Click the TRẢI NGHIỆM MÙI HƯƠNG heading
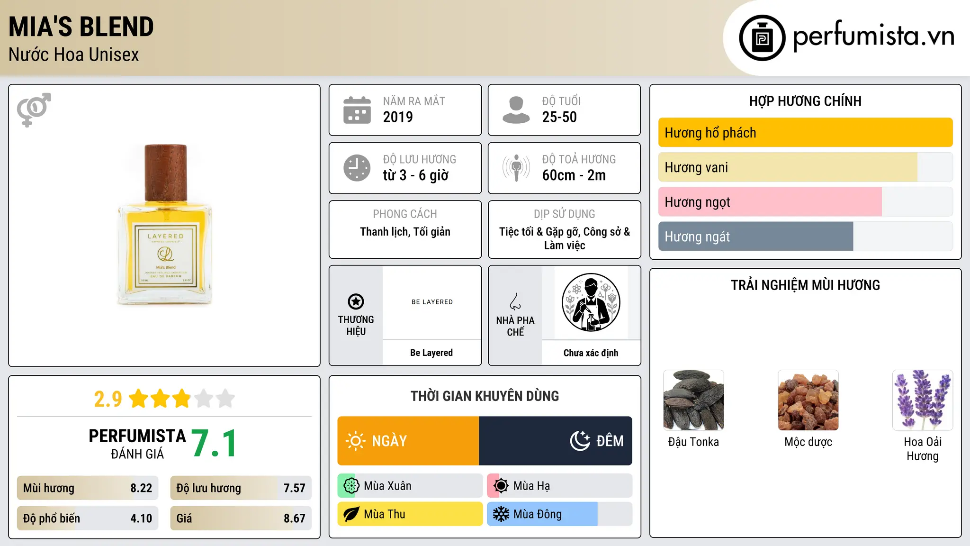 pos(805,285)
